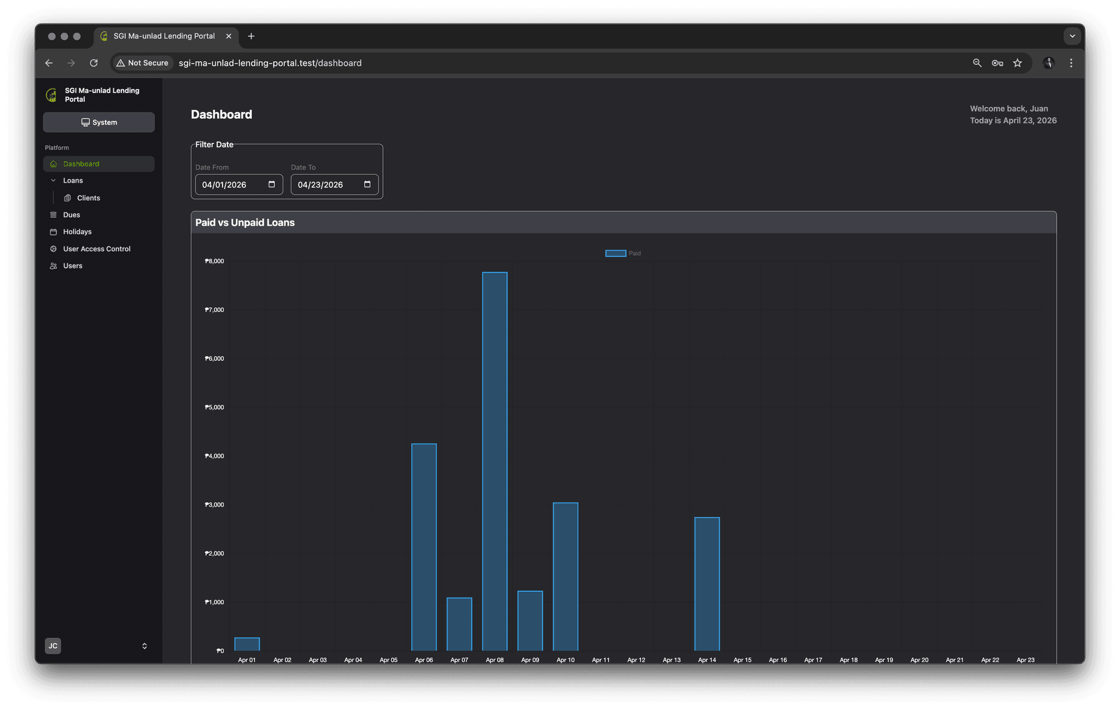Click the zoom magnifier icon in address bar

click(x=977, y=63)
